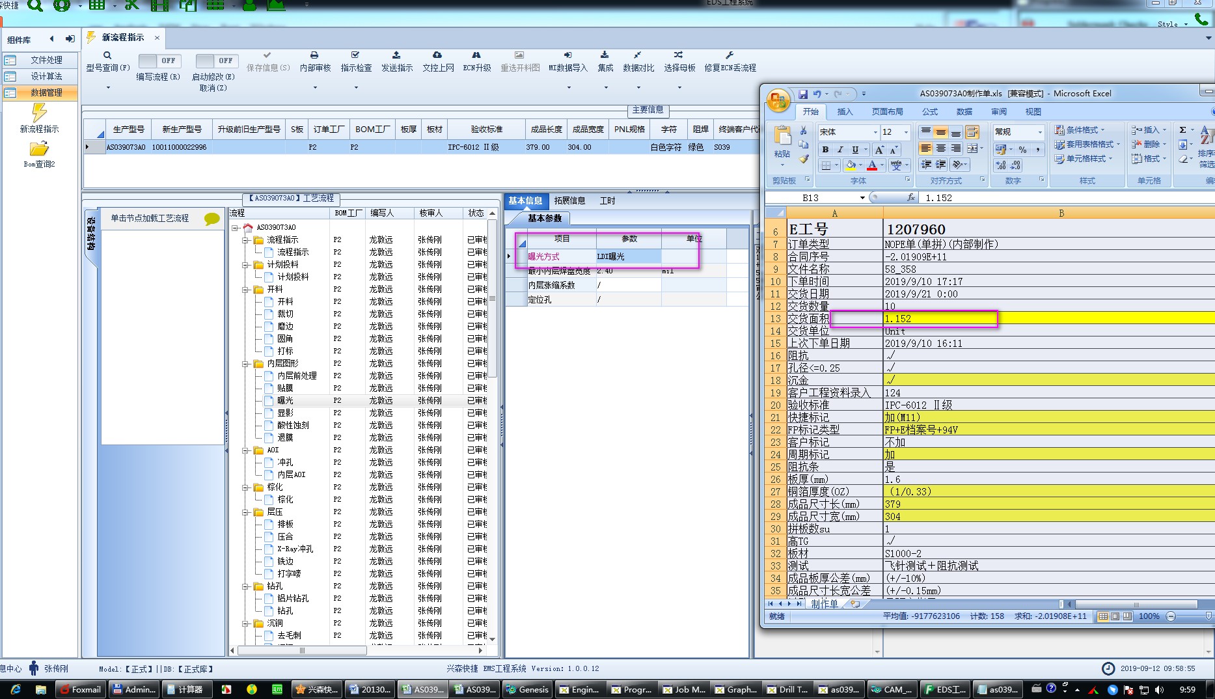Select the 酸性蚀刻 process node in tree
Viewport: 1215px width, 699px height.
coord(293,425)
